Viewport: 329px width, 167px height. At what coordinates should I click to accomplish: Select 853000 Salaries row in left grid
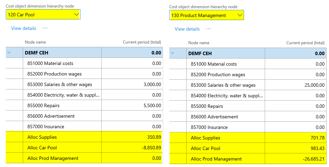tap(59, 84)
